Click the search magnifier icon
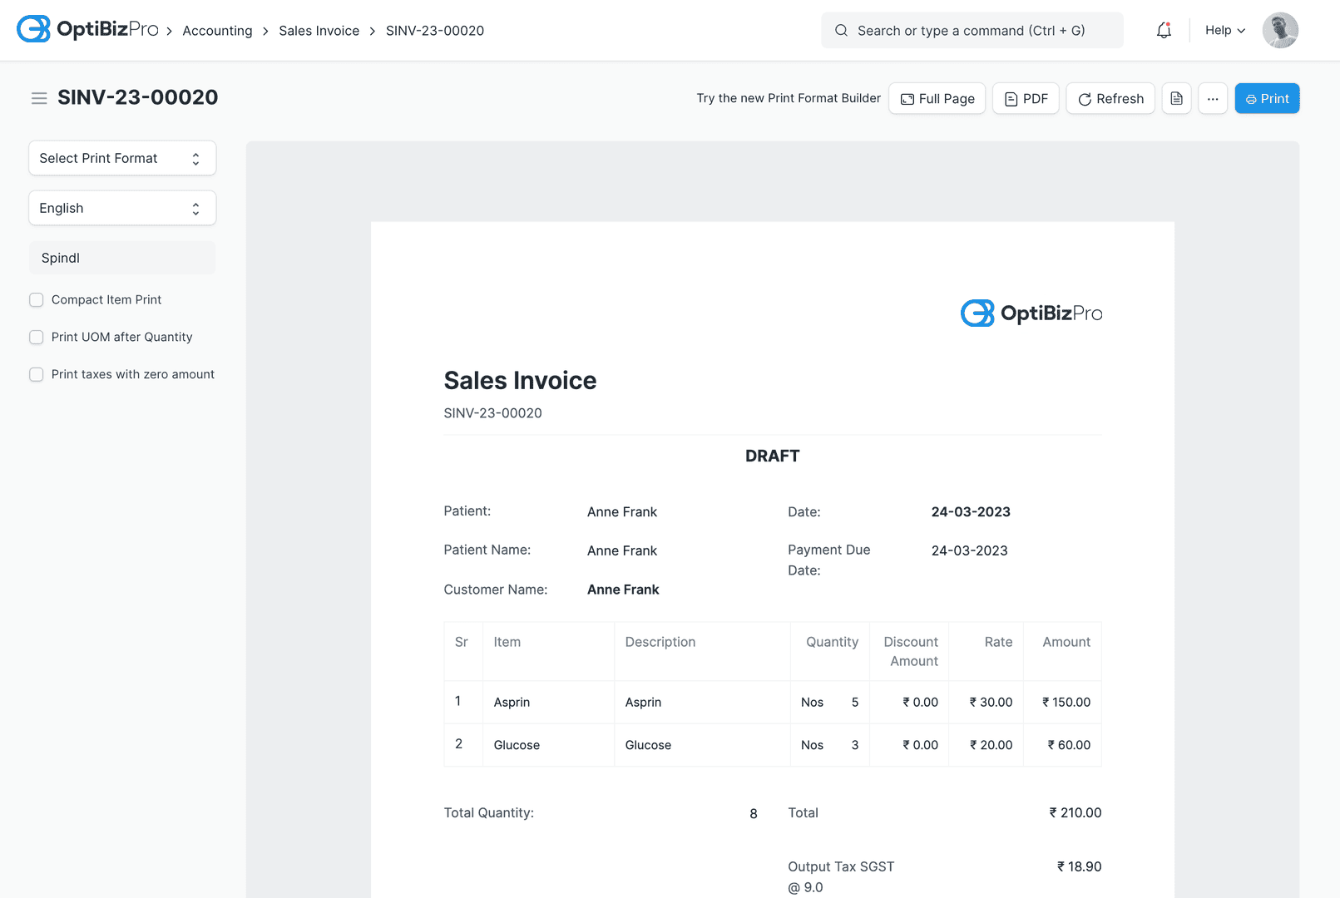 pyautogui.click(x=841, y=30)
